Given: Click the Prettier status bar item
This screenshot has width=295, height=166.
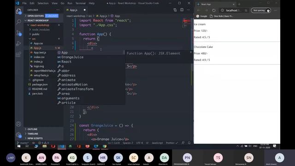Looking at the screenshot, I should pos(171,143).
